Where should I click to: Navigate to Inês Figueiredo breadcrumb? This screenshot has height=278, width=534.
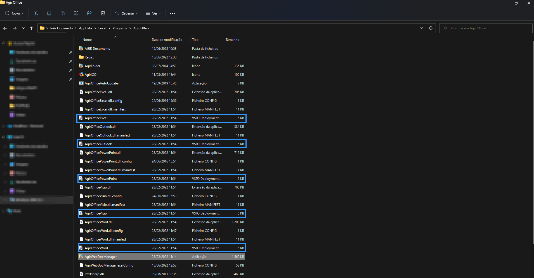[x=62, y=28]
